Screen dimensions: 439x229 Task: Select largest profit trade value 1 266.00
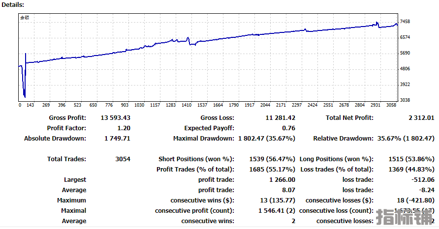pyautogui.click(x=282, y=180)
